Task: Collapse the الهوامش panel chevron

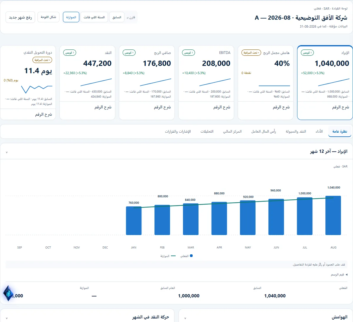Action: tap(185, 318)
